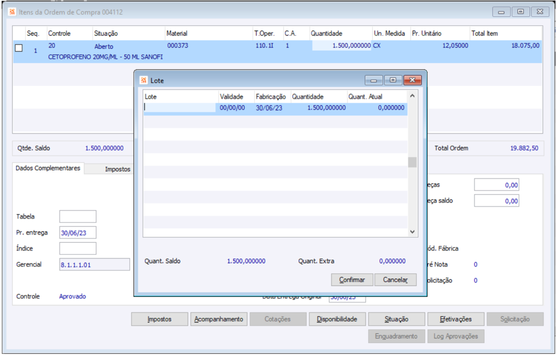This screenshot has height=355, width=556.
Task: Click the Total Item value 18.075,00
Action: click(x=525, y=46)
